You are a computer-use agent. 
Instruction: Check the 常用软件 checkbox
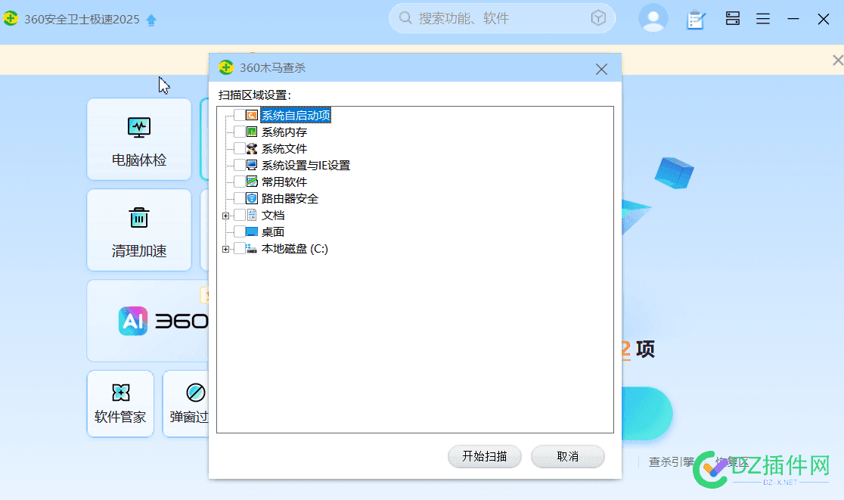(x=240, y=182)
